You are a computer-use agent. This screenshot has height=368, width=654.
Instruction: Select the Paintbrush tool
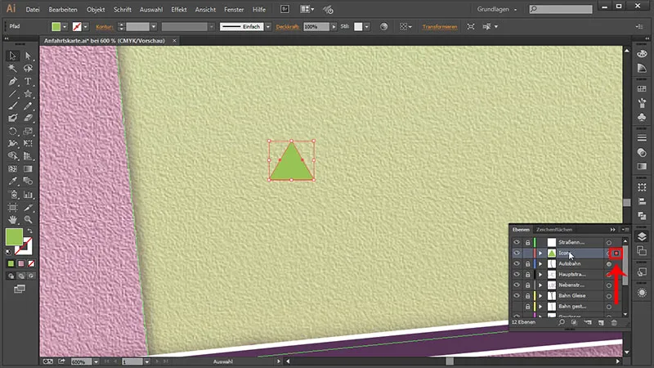(12, 106)
